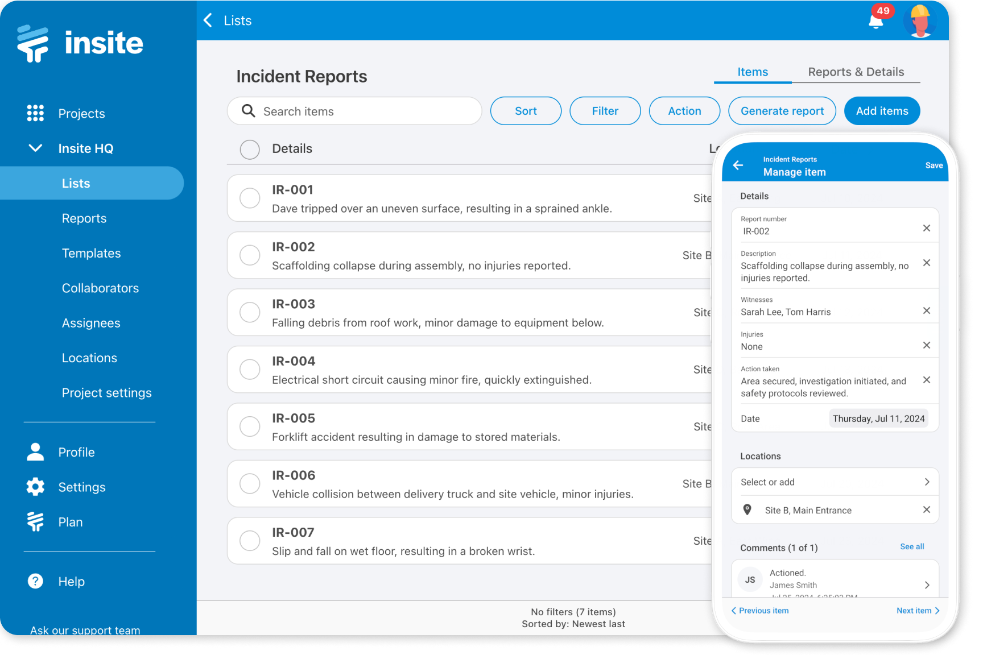Select the Items tab
The width and height of the screenshot is (983, 655).
point(752,72)
